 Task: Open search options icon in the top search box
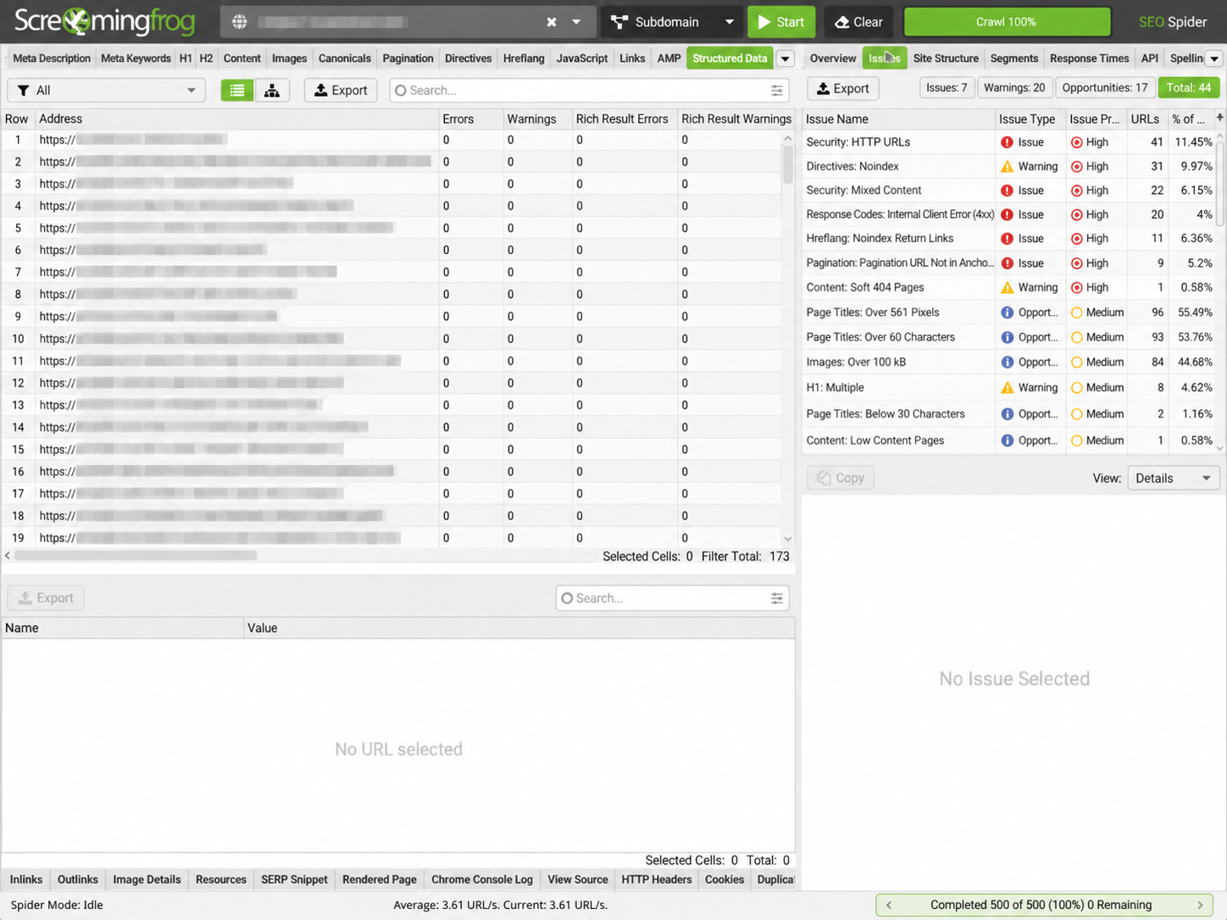point(777,91)
